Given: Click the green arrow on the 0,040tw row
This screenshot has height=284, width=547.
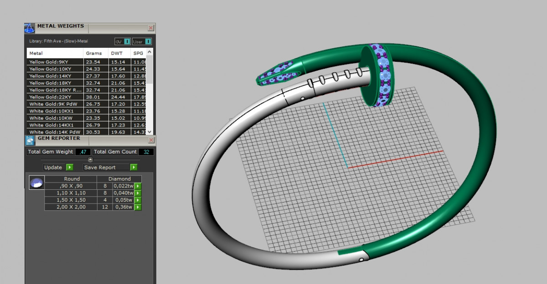Looking at the screenshot, I should click(x=138, y=193).
